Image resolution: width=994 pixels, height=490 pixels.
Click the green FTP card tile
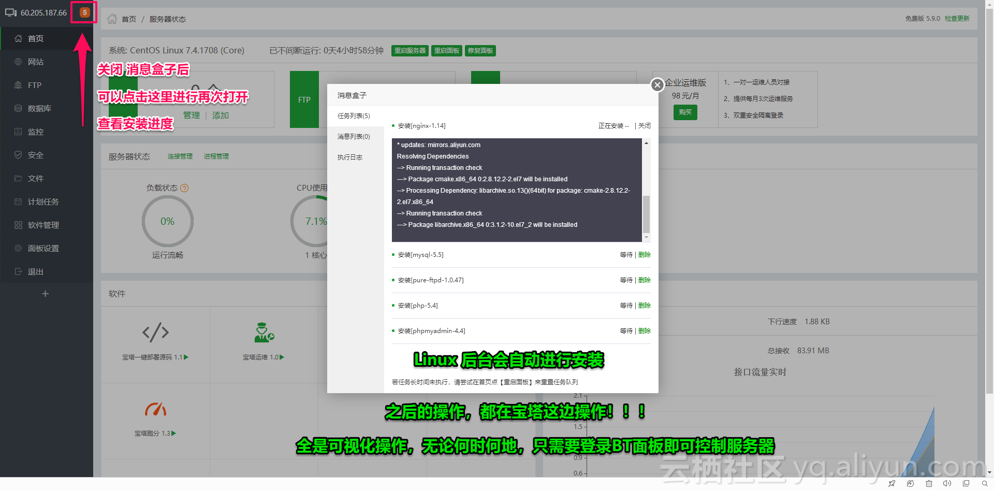[304, 99]
